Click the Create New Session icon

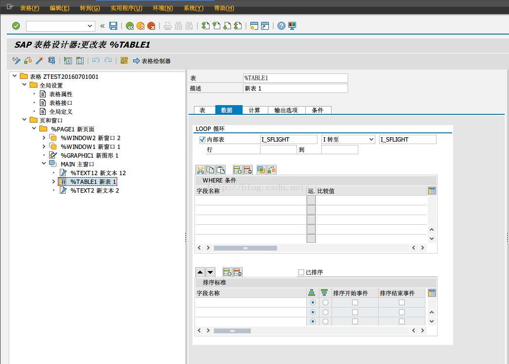(254, 26)
